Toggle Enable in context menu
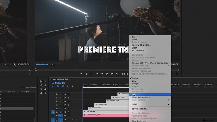 pos(150,78)
